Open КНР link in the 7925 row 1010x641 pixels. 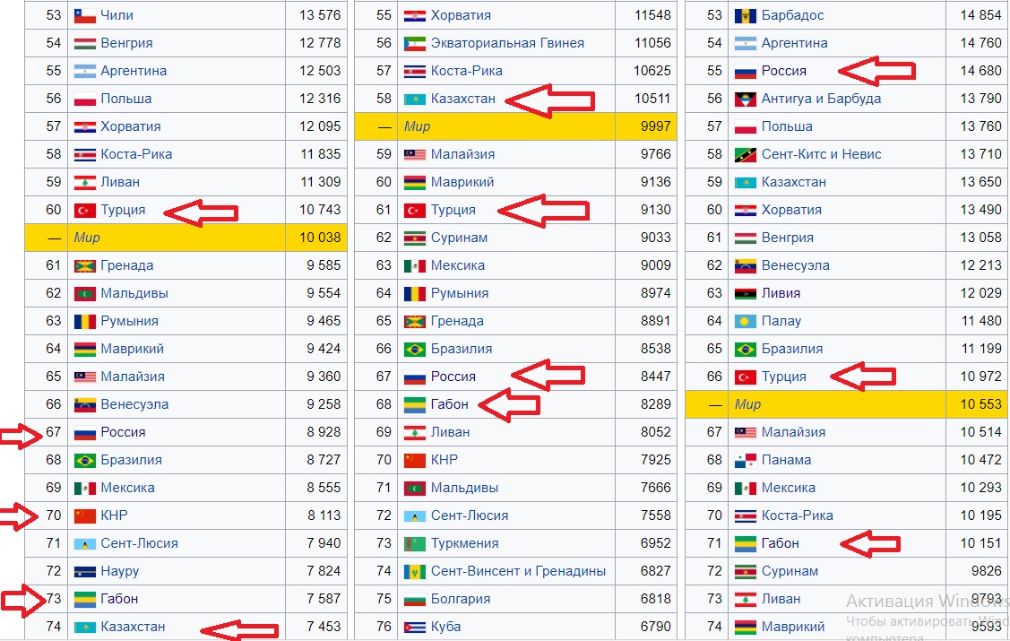coord(445,461)
